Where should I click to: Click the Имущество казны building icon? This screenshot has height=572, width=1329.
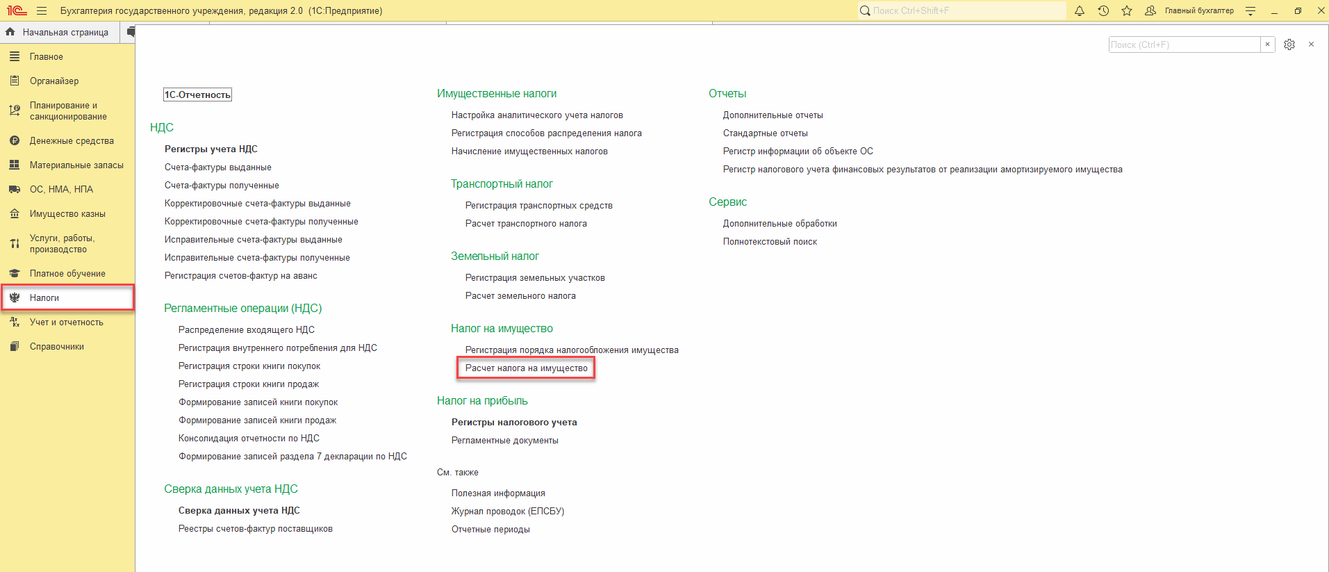point(15,213)
